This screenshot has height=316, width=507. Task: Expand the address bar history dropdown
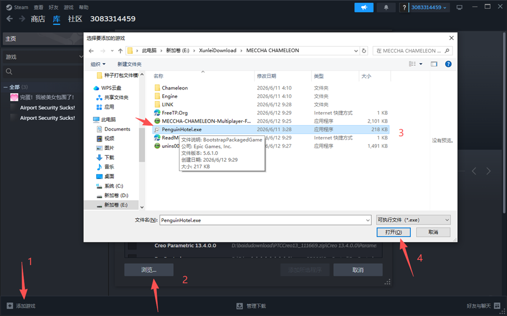(356, 51)
